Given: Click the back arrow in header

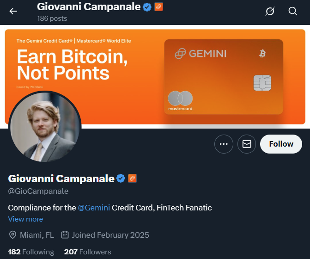Looking at the screenshot, I should click(13, 12).
